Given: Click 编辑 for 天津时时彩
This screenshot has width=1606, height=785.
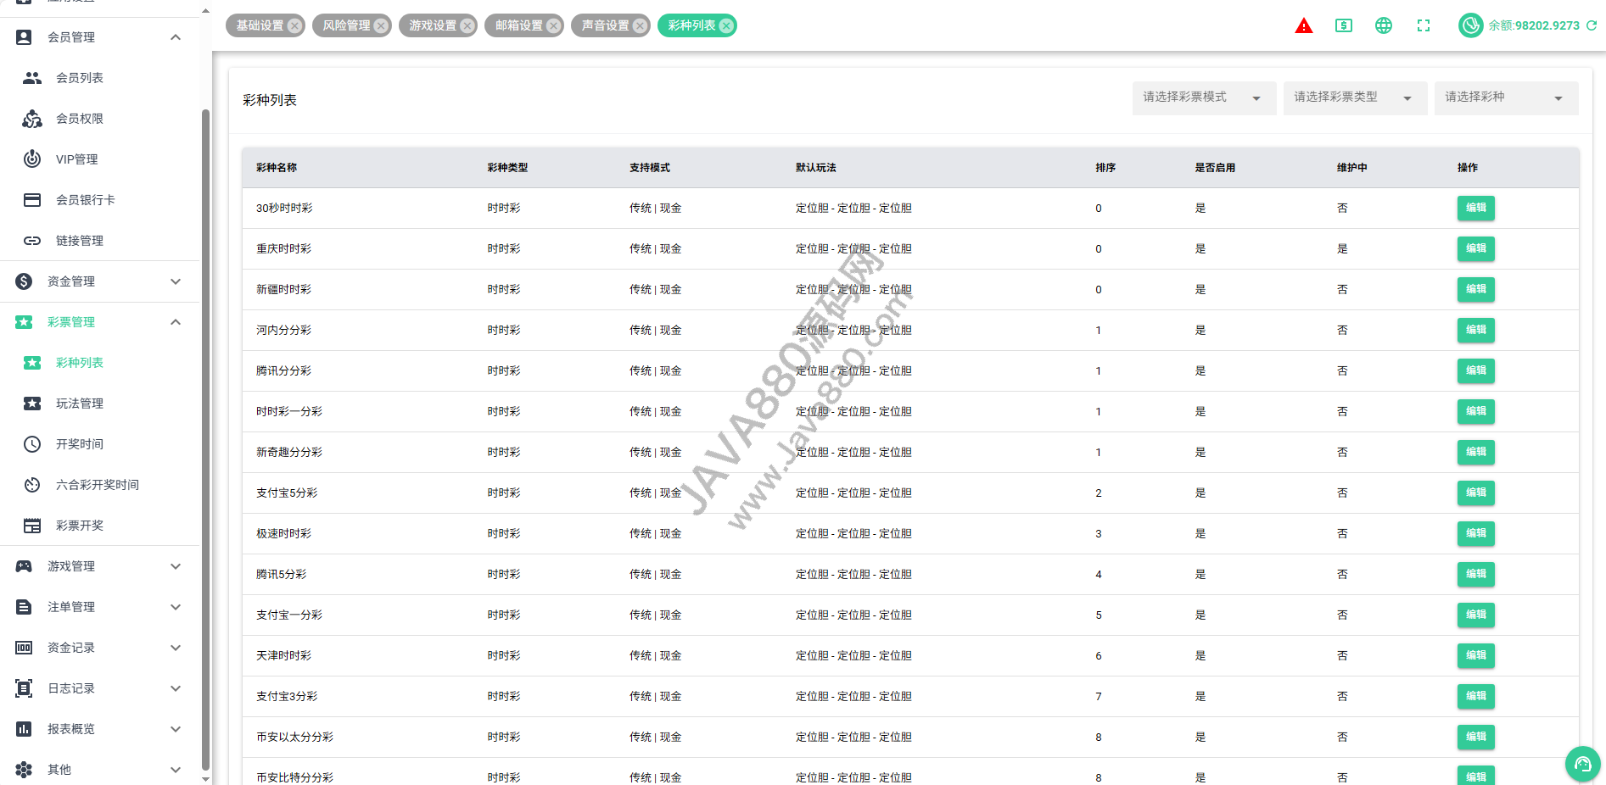Looking at the screenshot, I should [x=1476, y=655].
